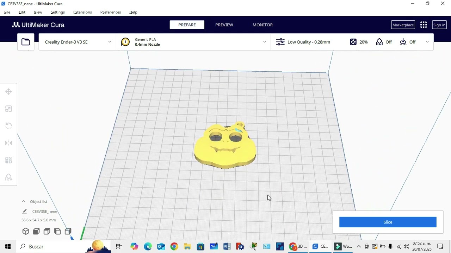Select CE3V3SE_nene in object list
This screenshot has width=451, height=253.
[45, 212]
